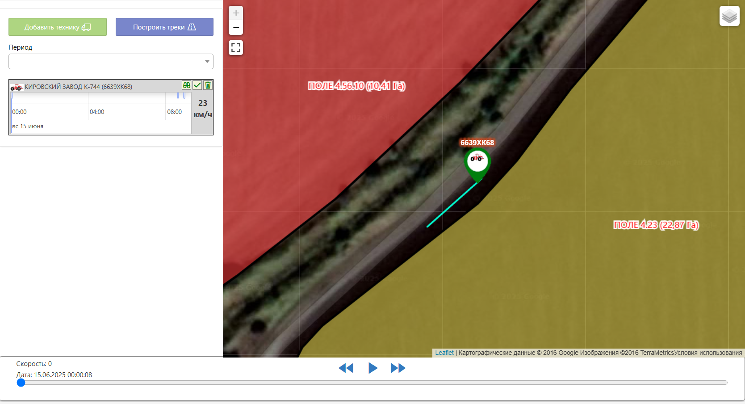
Task: Click the playback timeline slider handle
Action: pyautogui.click(x=21, y=383)
